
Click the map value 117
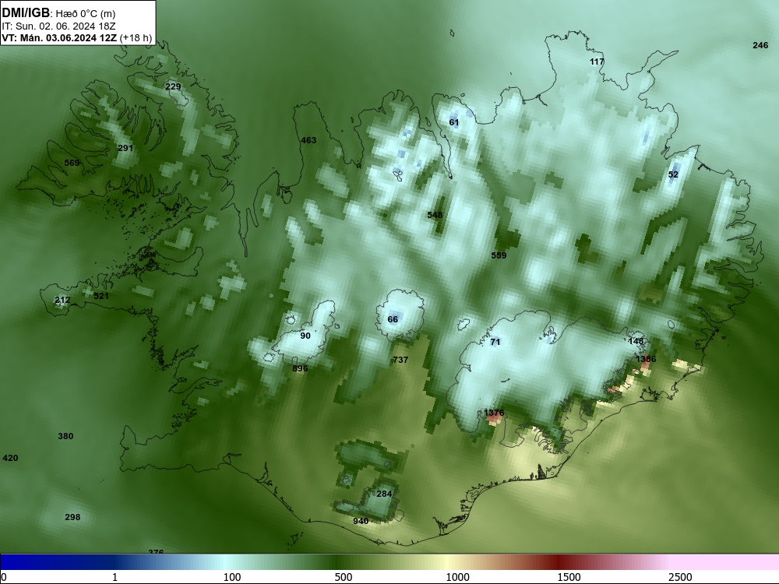point(597,62)
